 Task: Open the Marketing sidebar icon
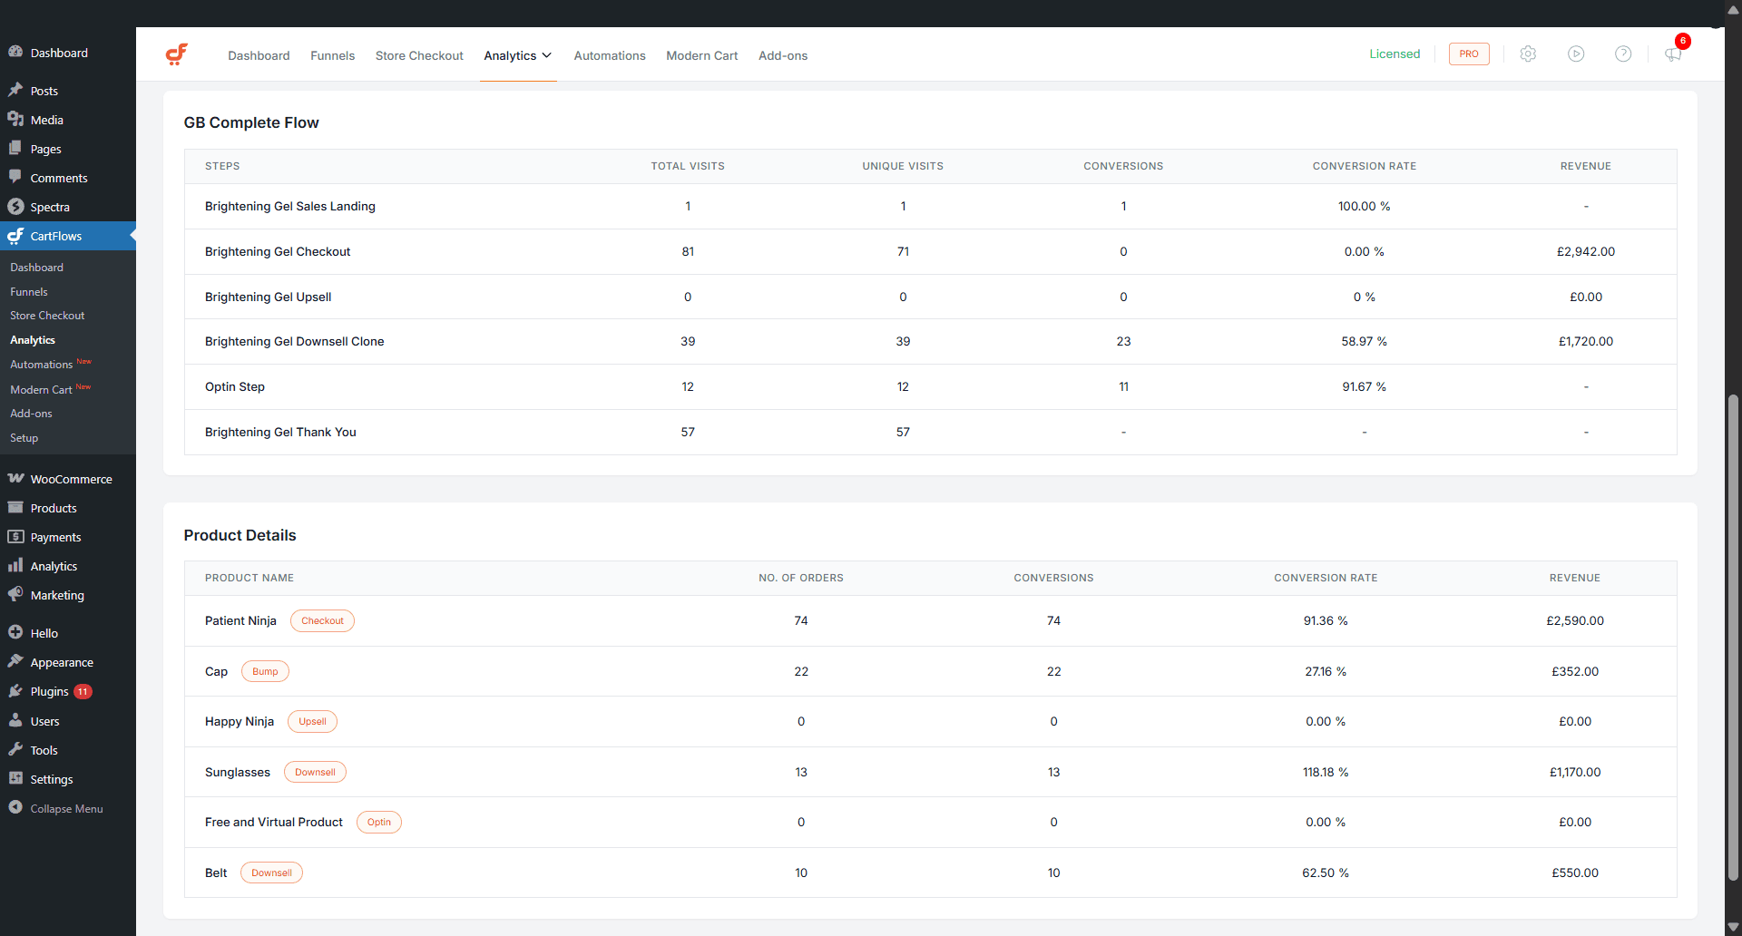[15, 594]
